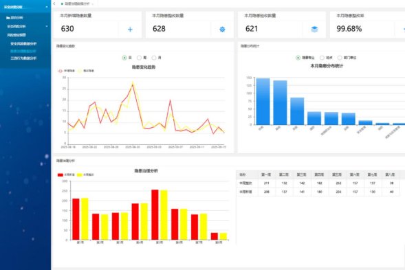Click the 211 table cell

pyautogui.click(x=267, y=183)
